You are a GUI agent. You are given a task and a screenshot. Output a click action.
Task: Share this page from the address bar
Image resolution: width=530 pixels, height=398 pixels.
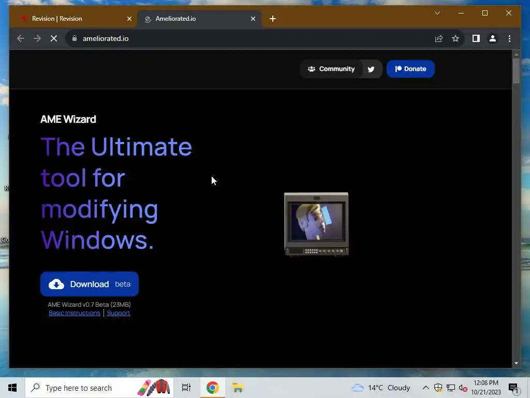click(x=439, y=38)
